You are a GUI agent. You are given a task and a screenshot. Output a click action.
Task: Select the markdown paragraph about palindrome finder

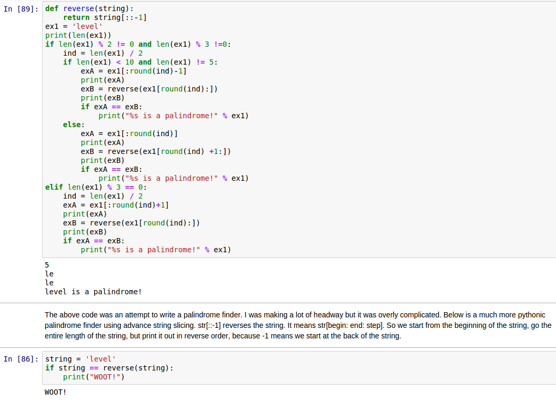click(298, 325)
